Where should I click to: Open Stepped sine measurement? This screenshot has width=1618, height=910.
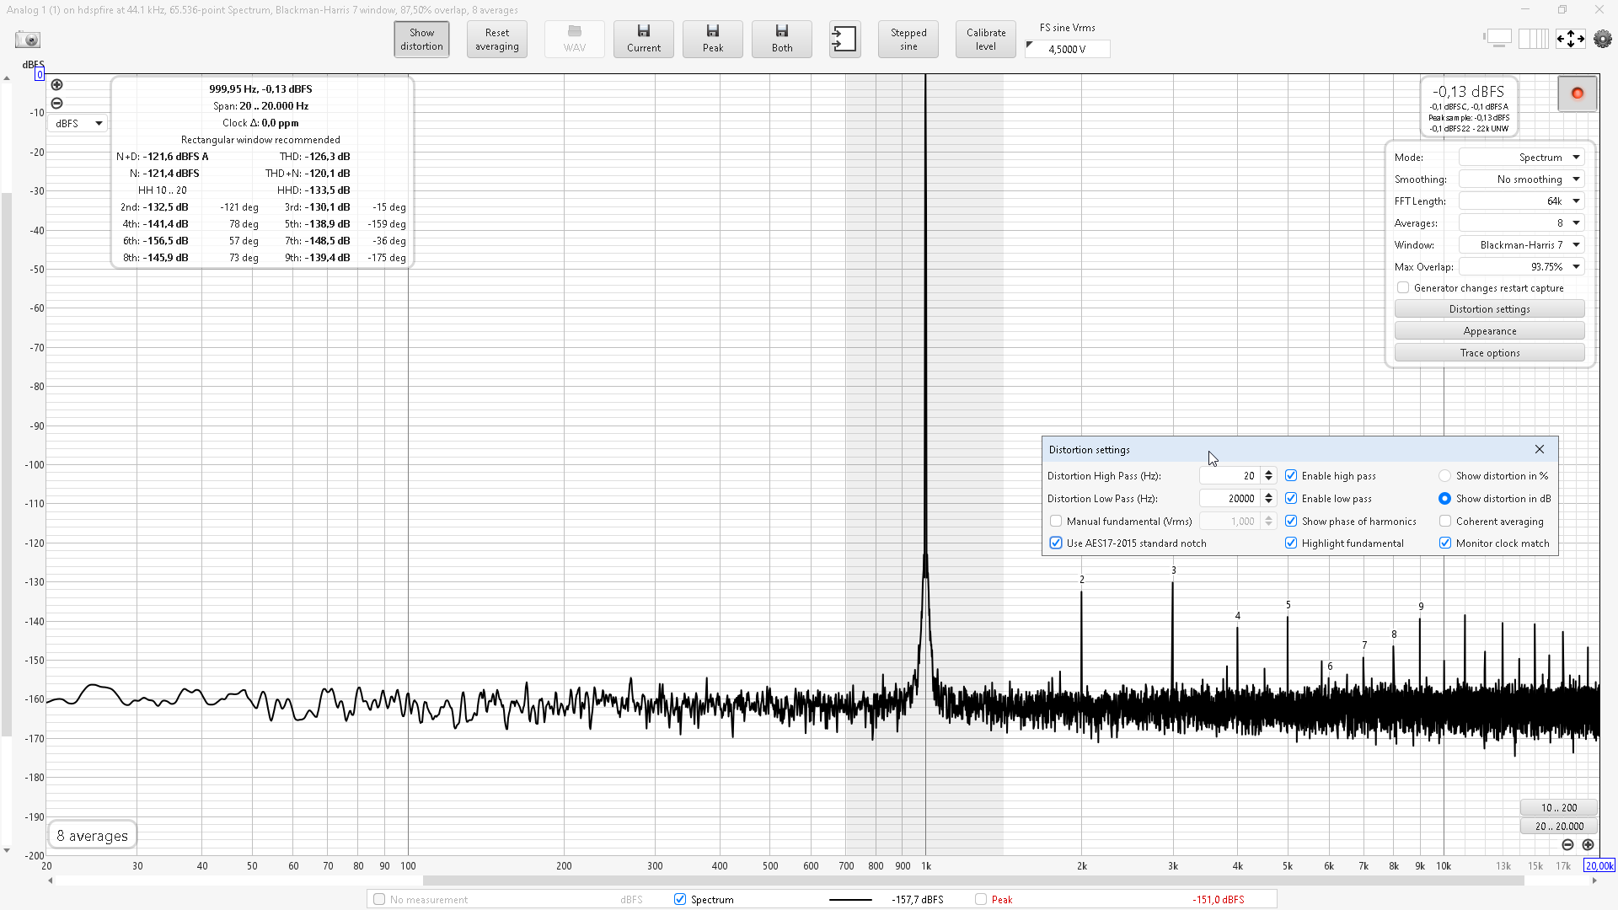tap(908, 40)
